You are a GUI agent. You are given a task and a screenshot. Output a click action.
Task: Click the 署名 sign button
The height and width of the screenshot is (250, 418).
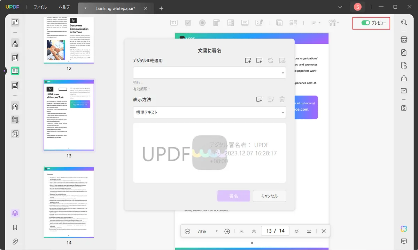[234, 196]
